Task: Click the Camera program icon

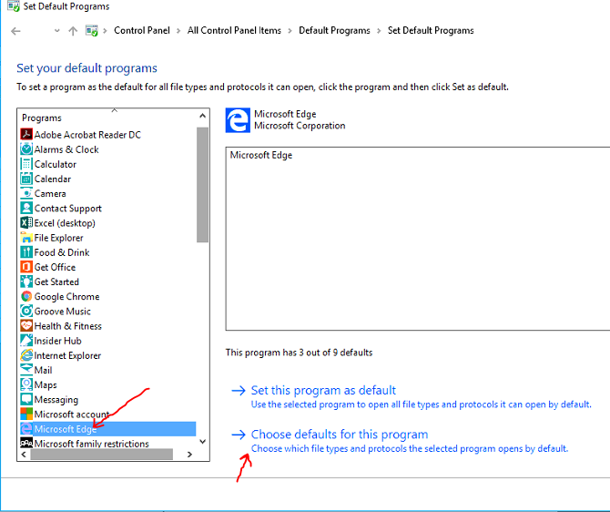Action: (26, 193)
